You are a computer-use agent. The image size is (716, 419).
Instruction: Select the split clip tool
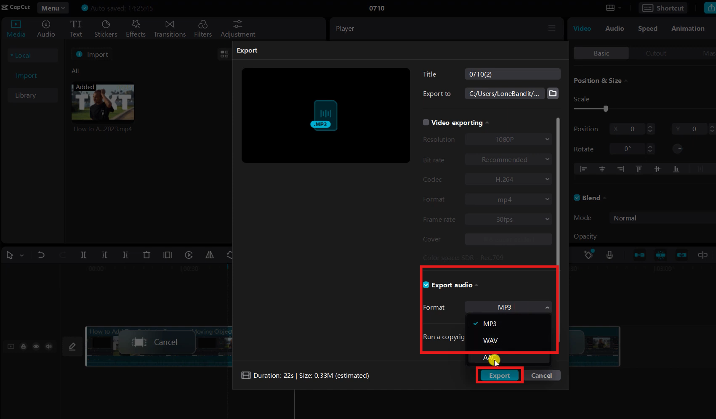tap(83, 255)
